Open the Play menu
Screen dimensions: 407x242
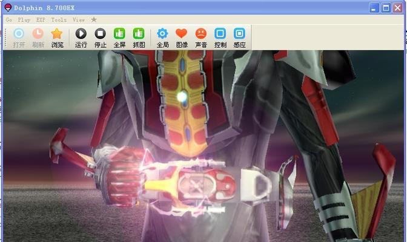[24, 20]
